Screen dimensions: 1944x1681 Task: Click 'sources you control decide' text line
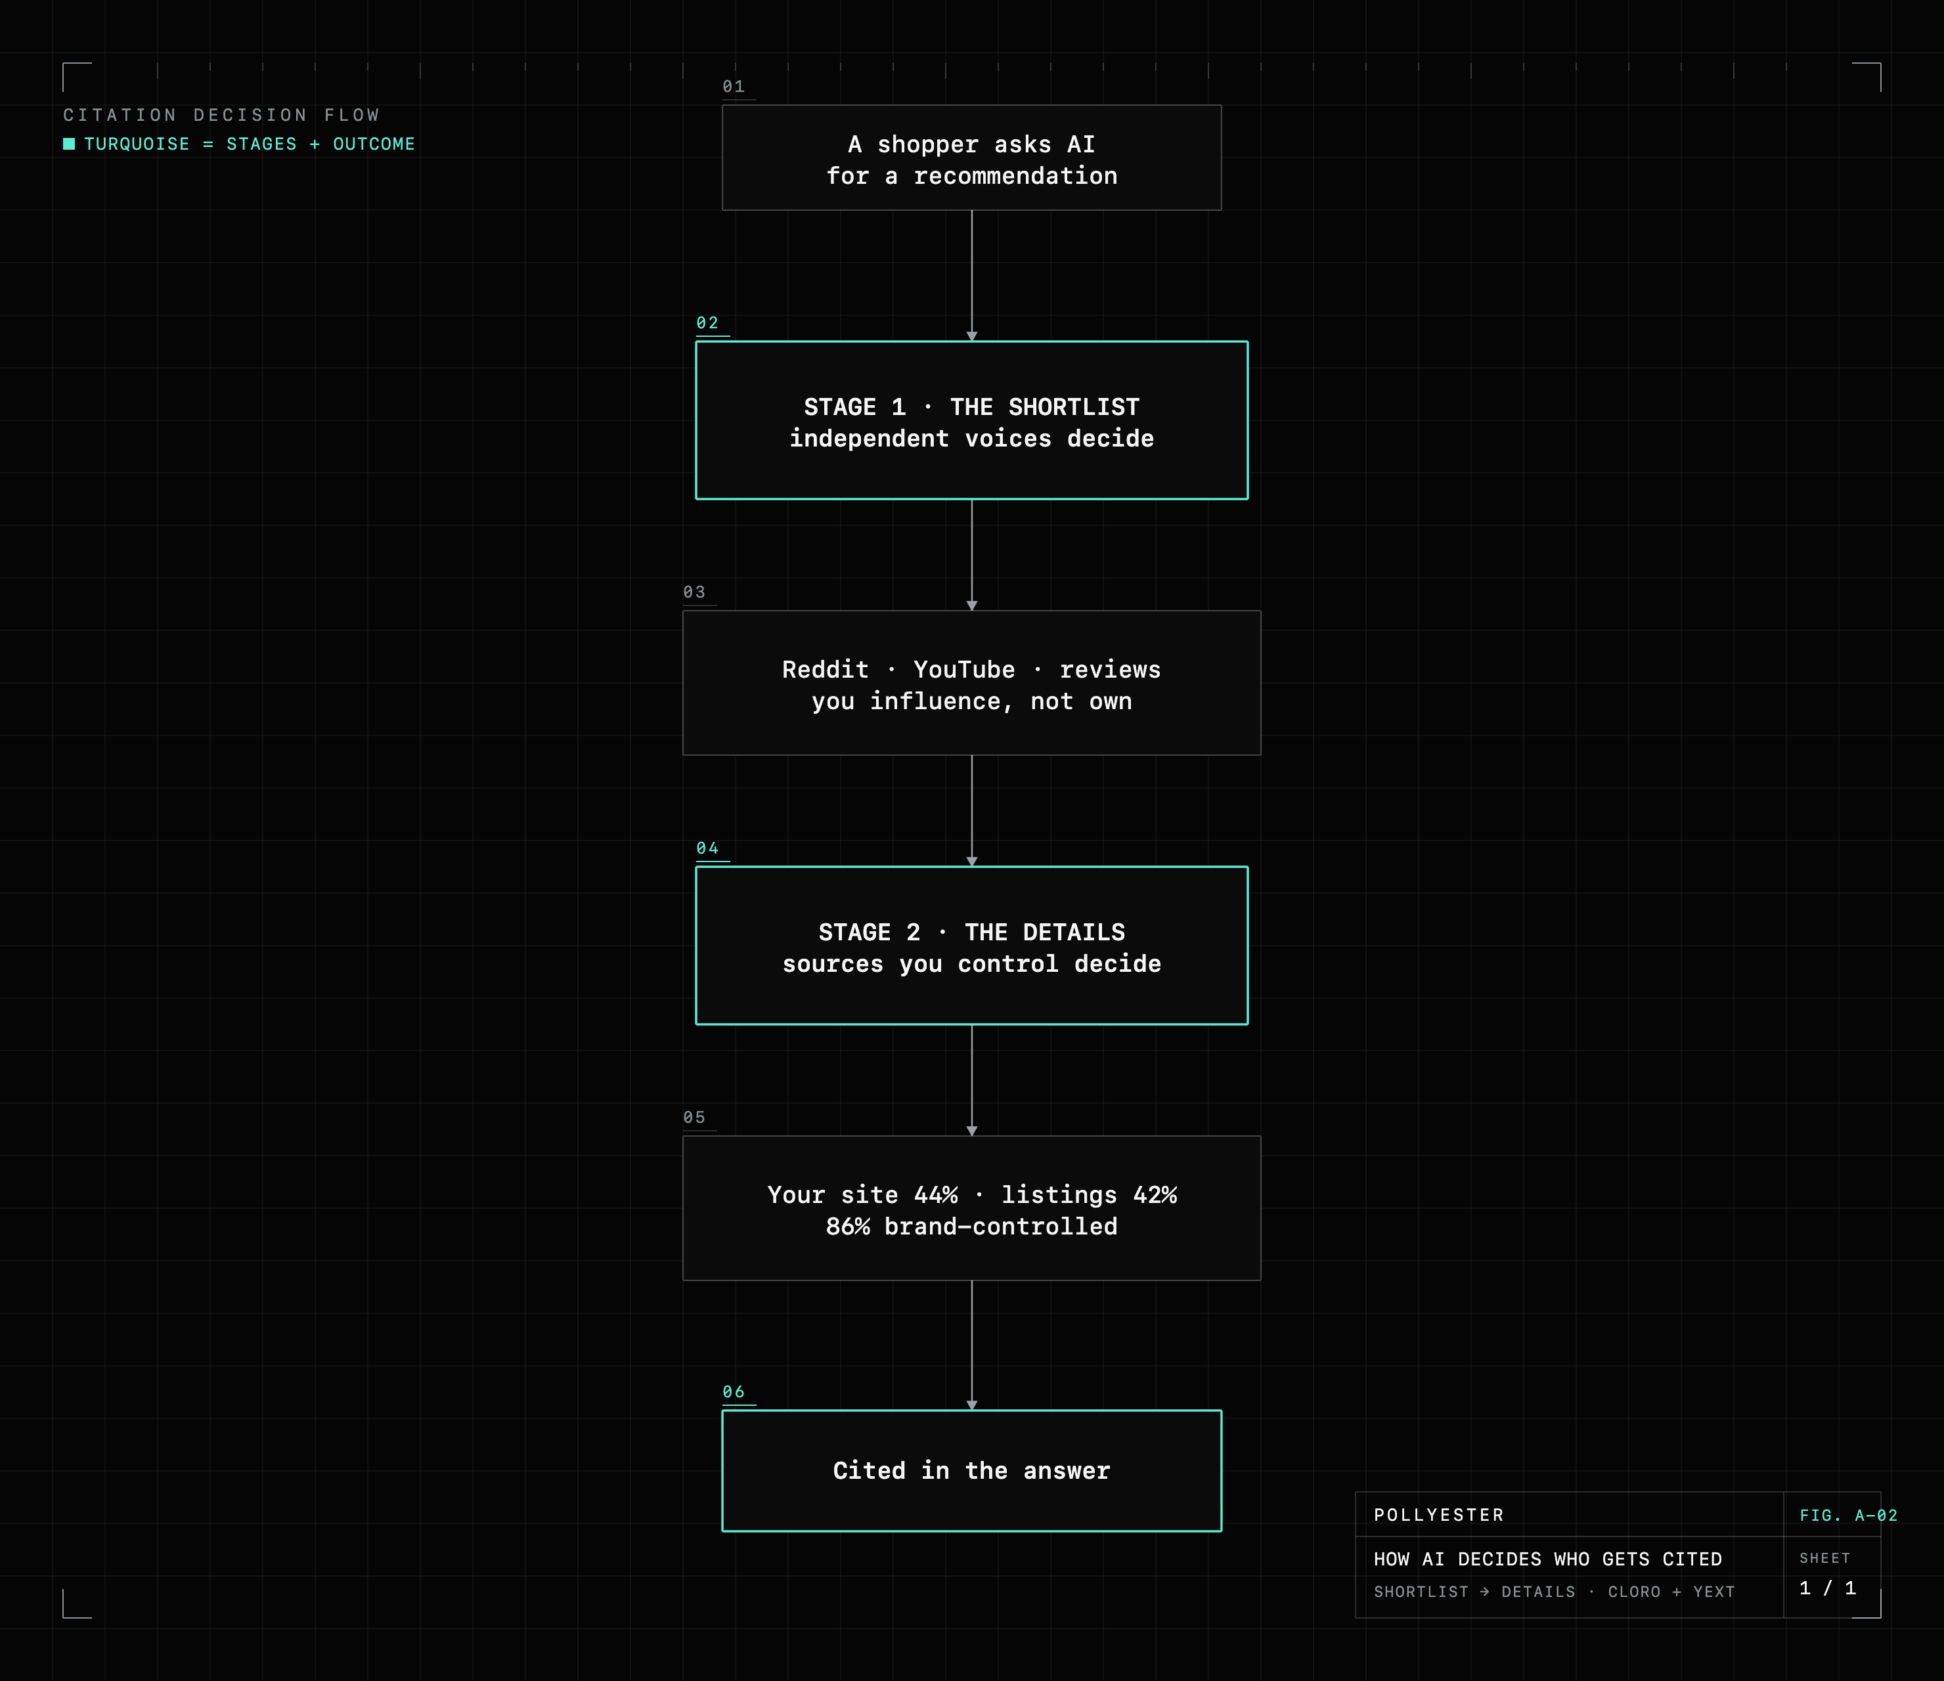971,965
